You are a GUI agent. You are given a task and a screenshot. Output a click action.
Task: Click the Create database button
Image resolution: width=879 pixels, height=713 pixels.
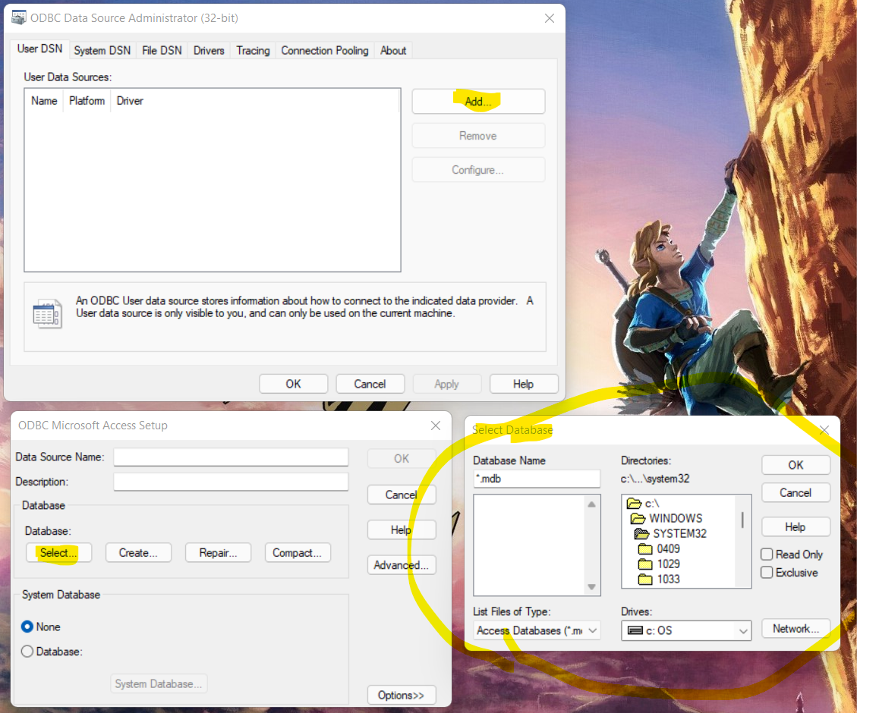click(x=138, y=553)
